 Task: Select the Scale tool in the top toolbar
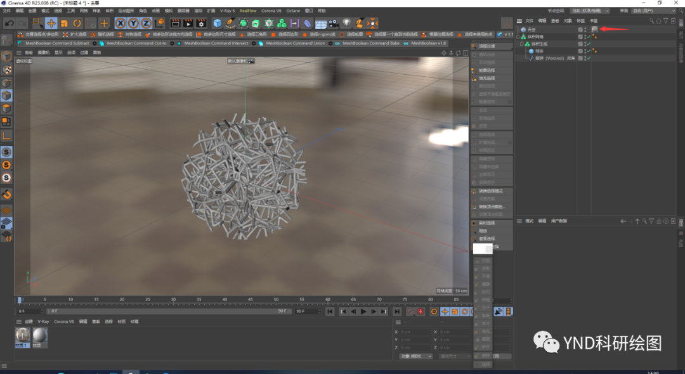(x=64, y=23)
